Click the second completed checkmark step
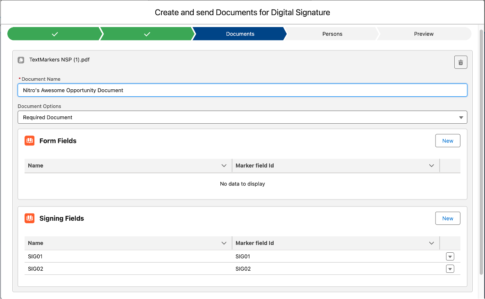Viewport: 485px width, 299px height. coord(147,34)
